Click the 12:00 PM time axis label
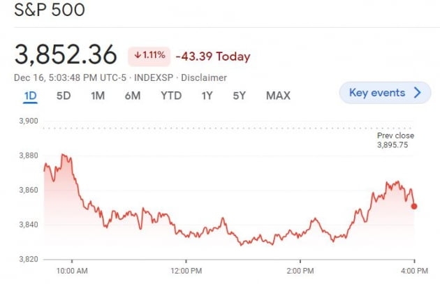Viewport: 440px width, 284px height. (186, 270)
